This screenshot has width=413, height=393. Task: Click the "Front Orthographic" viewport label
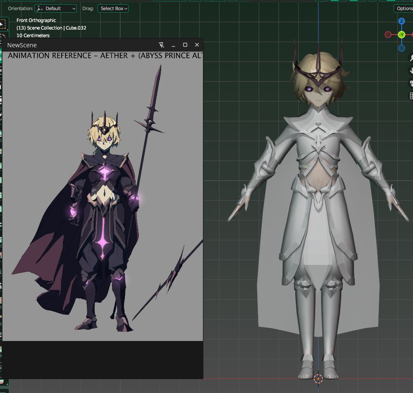coord(36,20)
